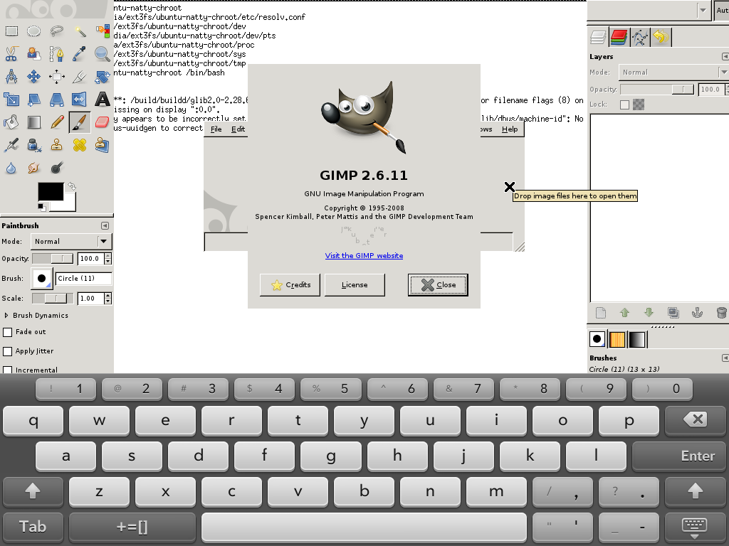Select the Ellipse Select tool
Viewport: 729px width, 546px height.
coord(34,31)
